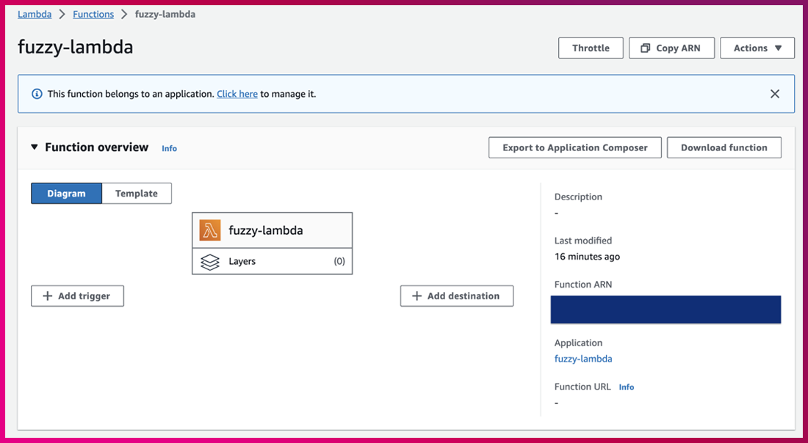Viewport: 808px width, 443px height.
Task: Switch to the Template tab
Action: [137, 194]
